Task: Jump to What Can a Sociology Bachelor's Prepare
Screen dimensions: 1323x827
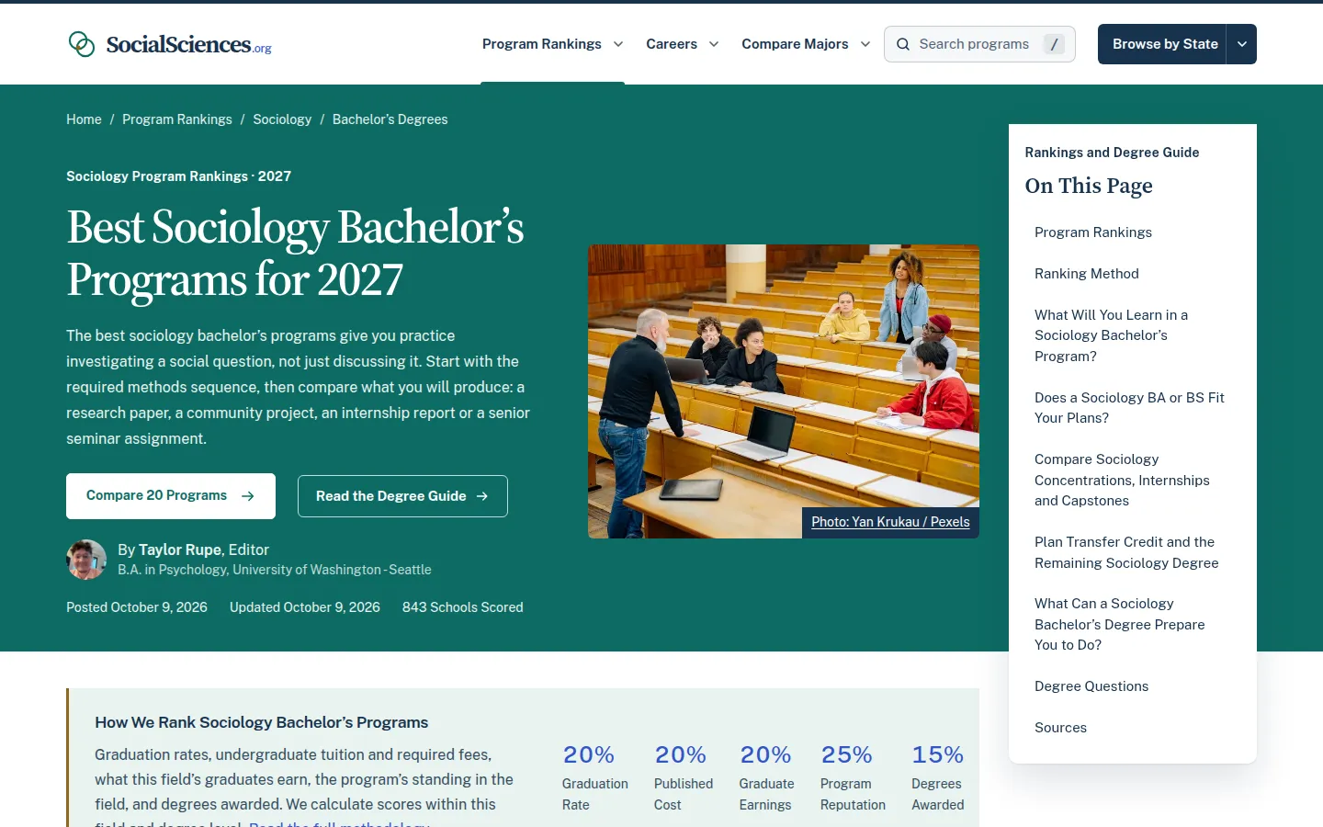Action: pos(1119,624)
